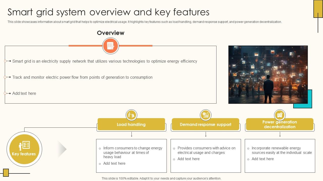Select Power generation decentralization label box
The image size is (323, 181).
tap(280, 124)
